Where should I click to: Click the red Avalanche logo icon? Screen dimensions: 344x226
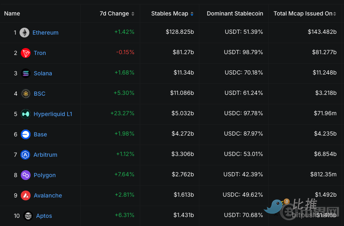tap(26, 195)
